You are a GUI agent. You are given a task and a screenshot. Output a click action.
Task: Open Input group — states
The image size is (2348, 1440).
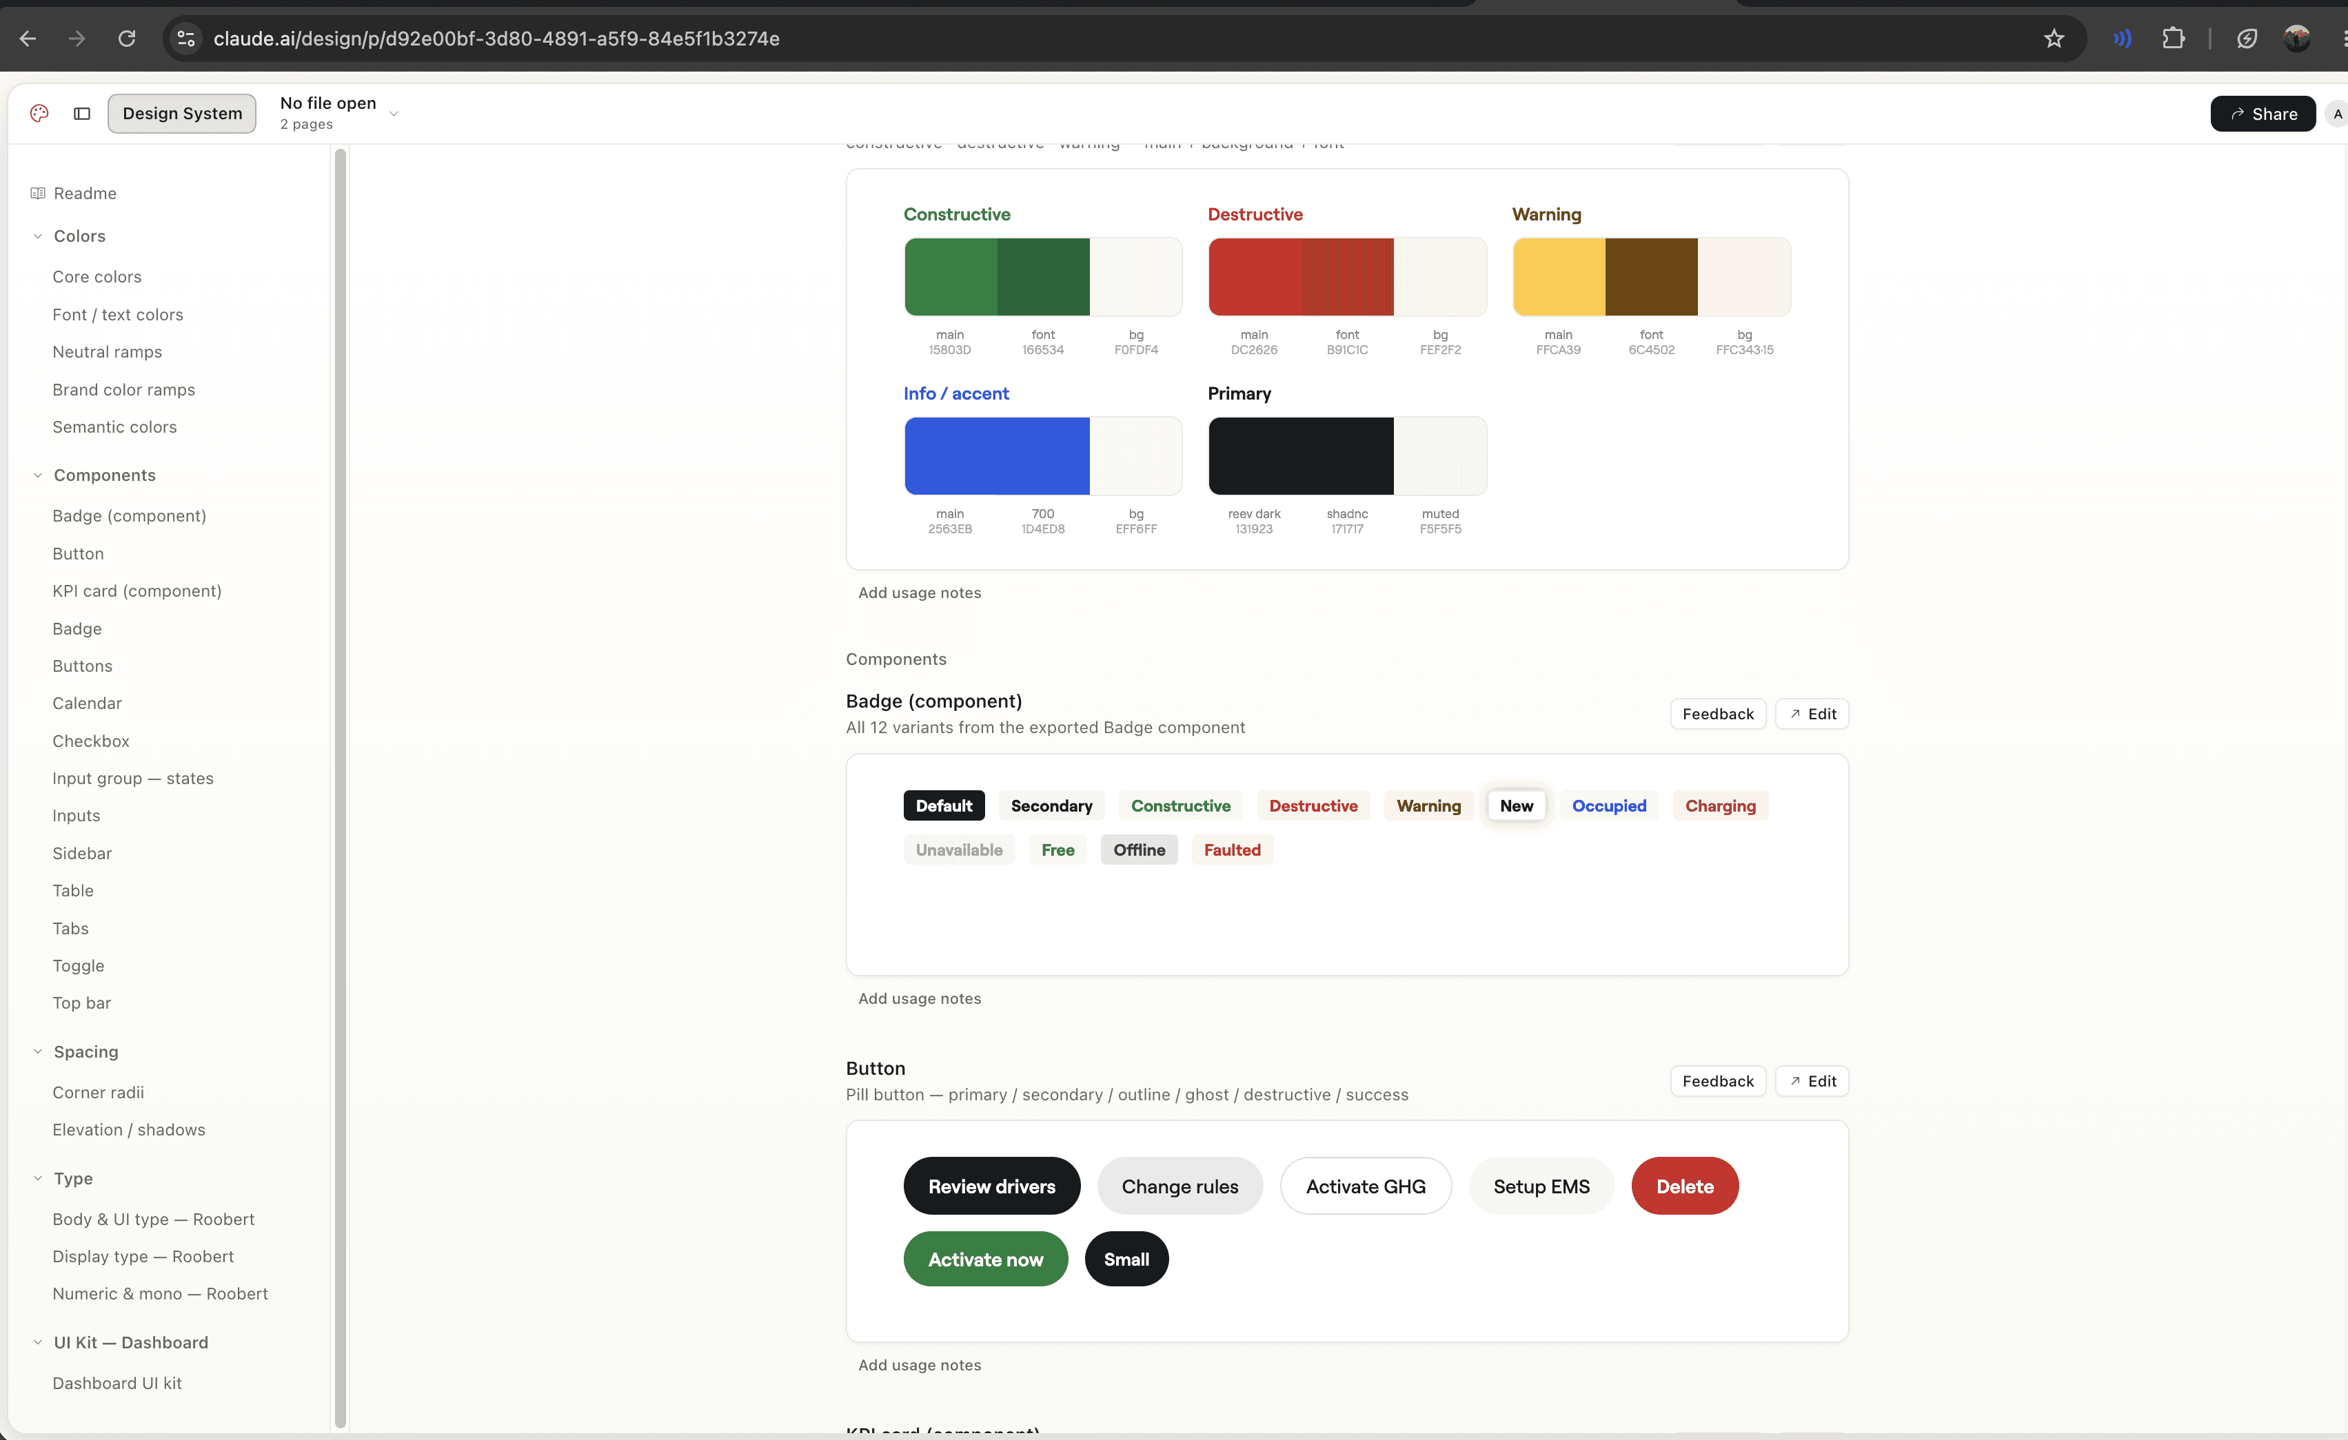tap(134, 778)
